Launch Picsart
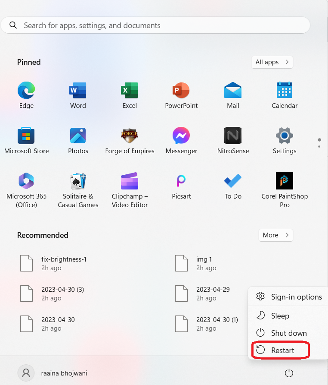 (x=181, y=186)
